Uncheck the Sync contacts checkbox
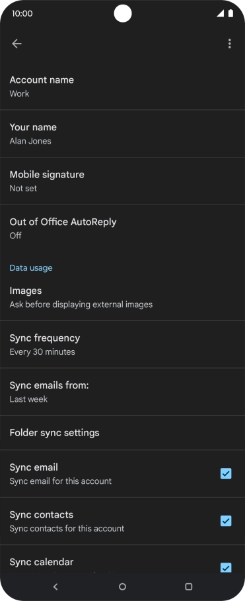Screen dimensions: 245x601 pos(226,521)
